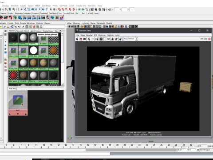Open Render View Options menu

[102, 35]
